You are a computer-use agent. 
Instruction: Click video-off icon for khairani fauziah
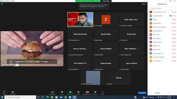pyautogui.click(x=175, y=42)
